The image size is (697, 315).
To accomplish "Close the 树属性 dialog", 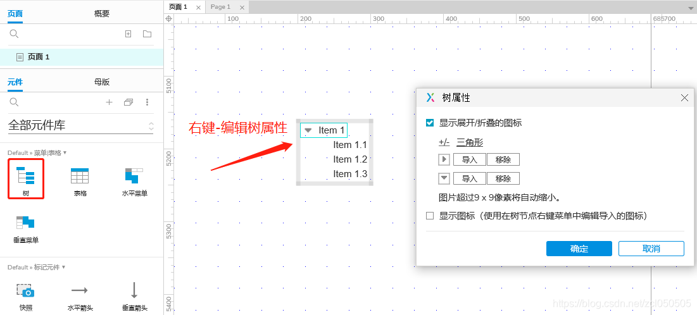I will [x=684, y=98].
